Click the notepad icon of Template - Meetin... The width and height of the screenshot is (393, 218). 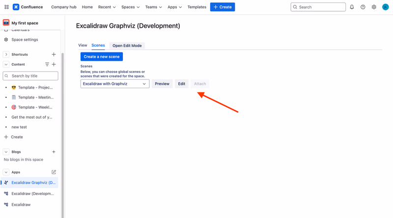(14, 97)
